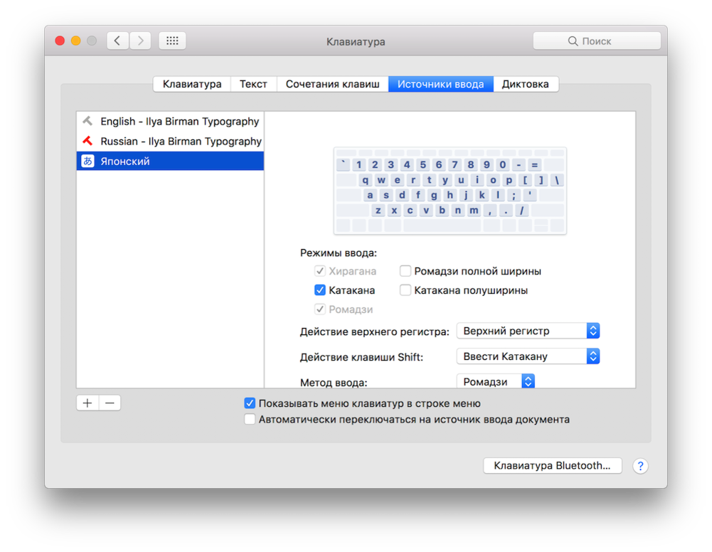Select Russian - Ilya Birman Typography source
Screen dimensions: 712x552
click(170, 141)
